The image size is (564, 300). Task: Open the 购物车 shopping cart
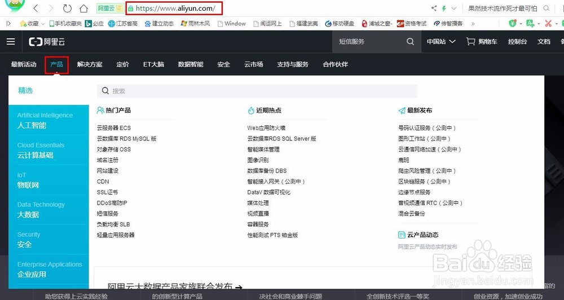482,42
